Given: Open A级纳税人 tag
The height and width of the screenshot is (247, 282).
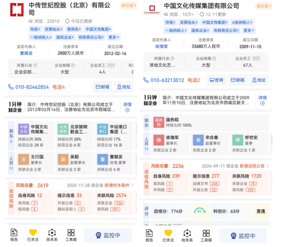Looking at the screenshot, I should pyautogui.click(x=242, y=22).
